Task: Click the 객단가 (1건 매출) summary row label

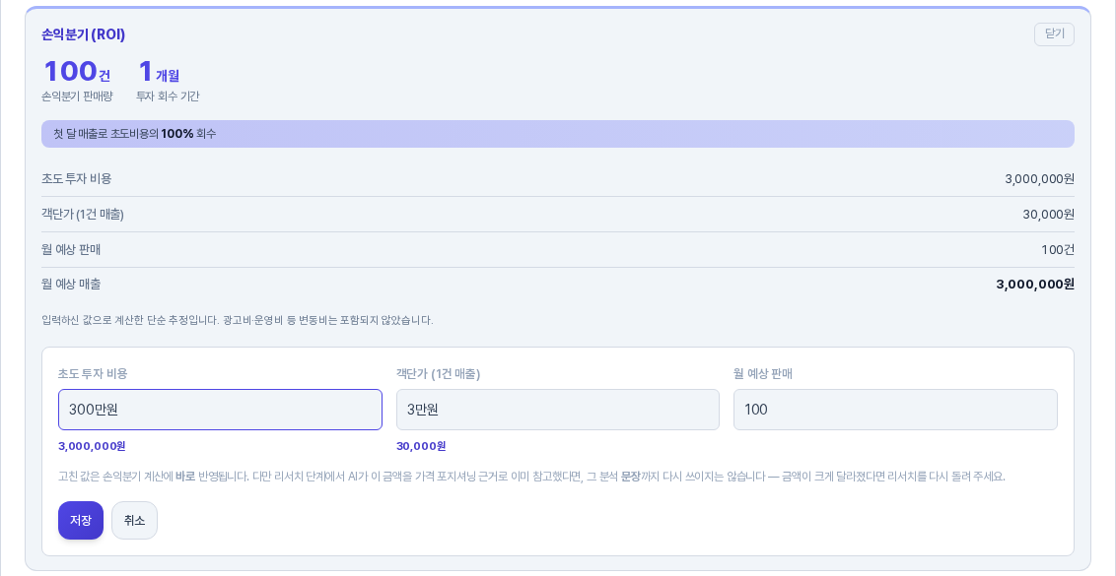Action: click(83, 214)
